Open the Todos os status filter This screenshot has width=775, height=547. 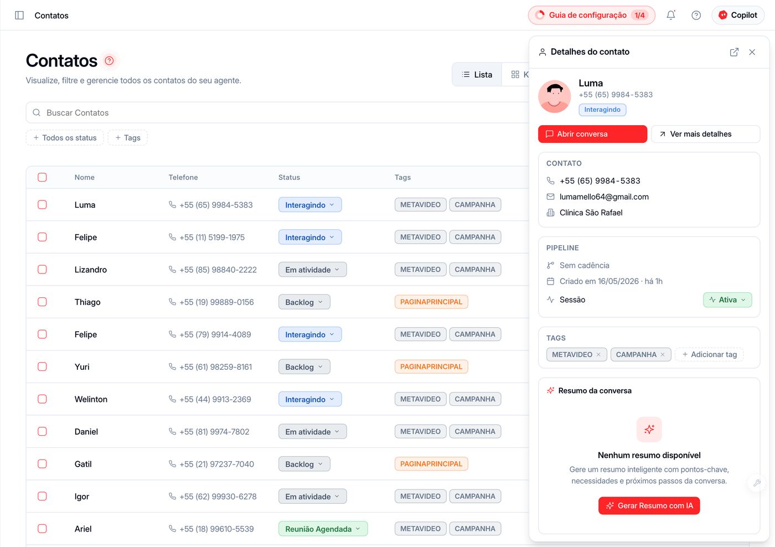pyautogui.click(x=65, y=138)
